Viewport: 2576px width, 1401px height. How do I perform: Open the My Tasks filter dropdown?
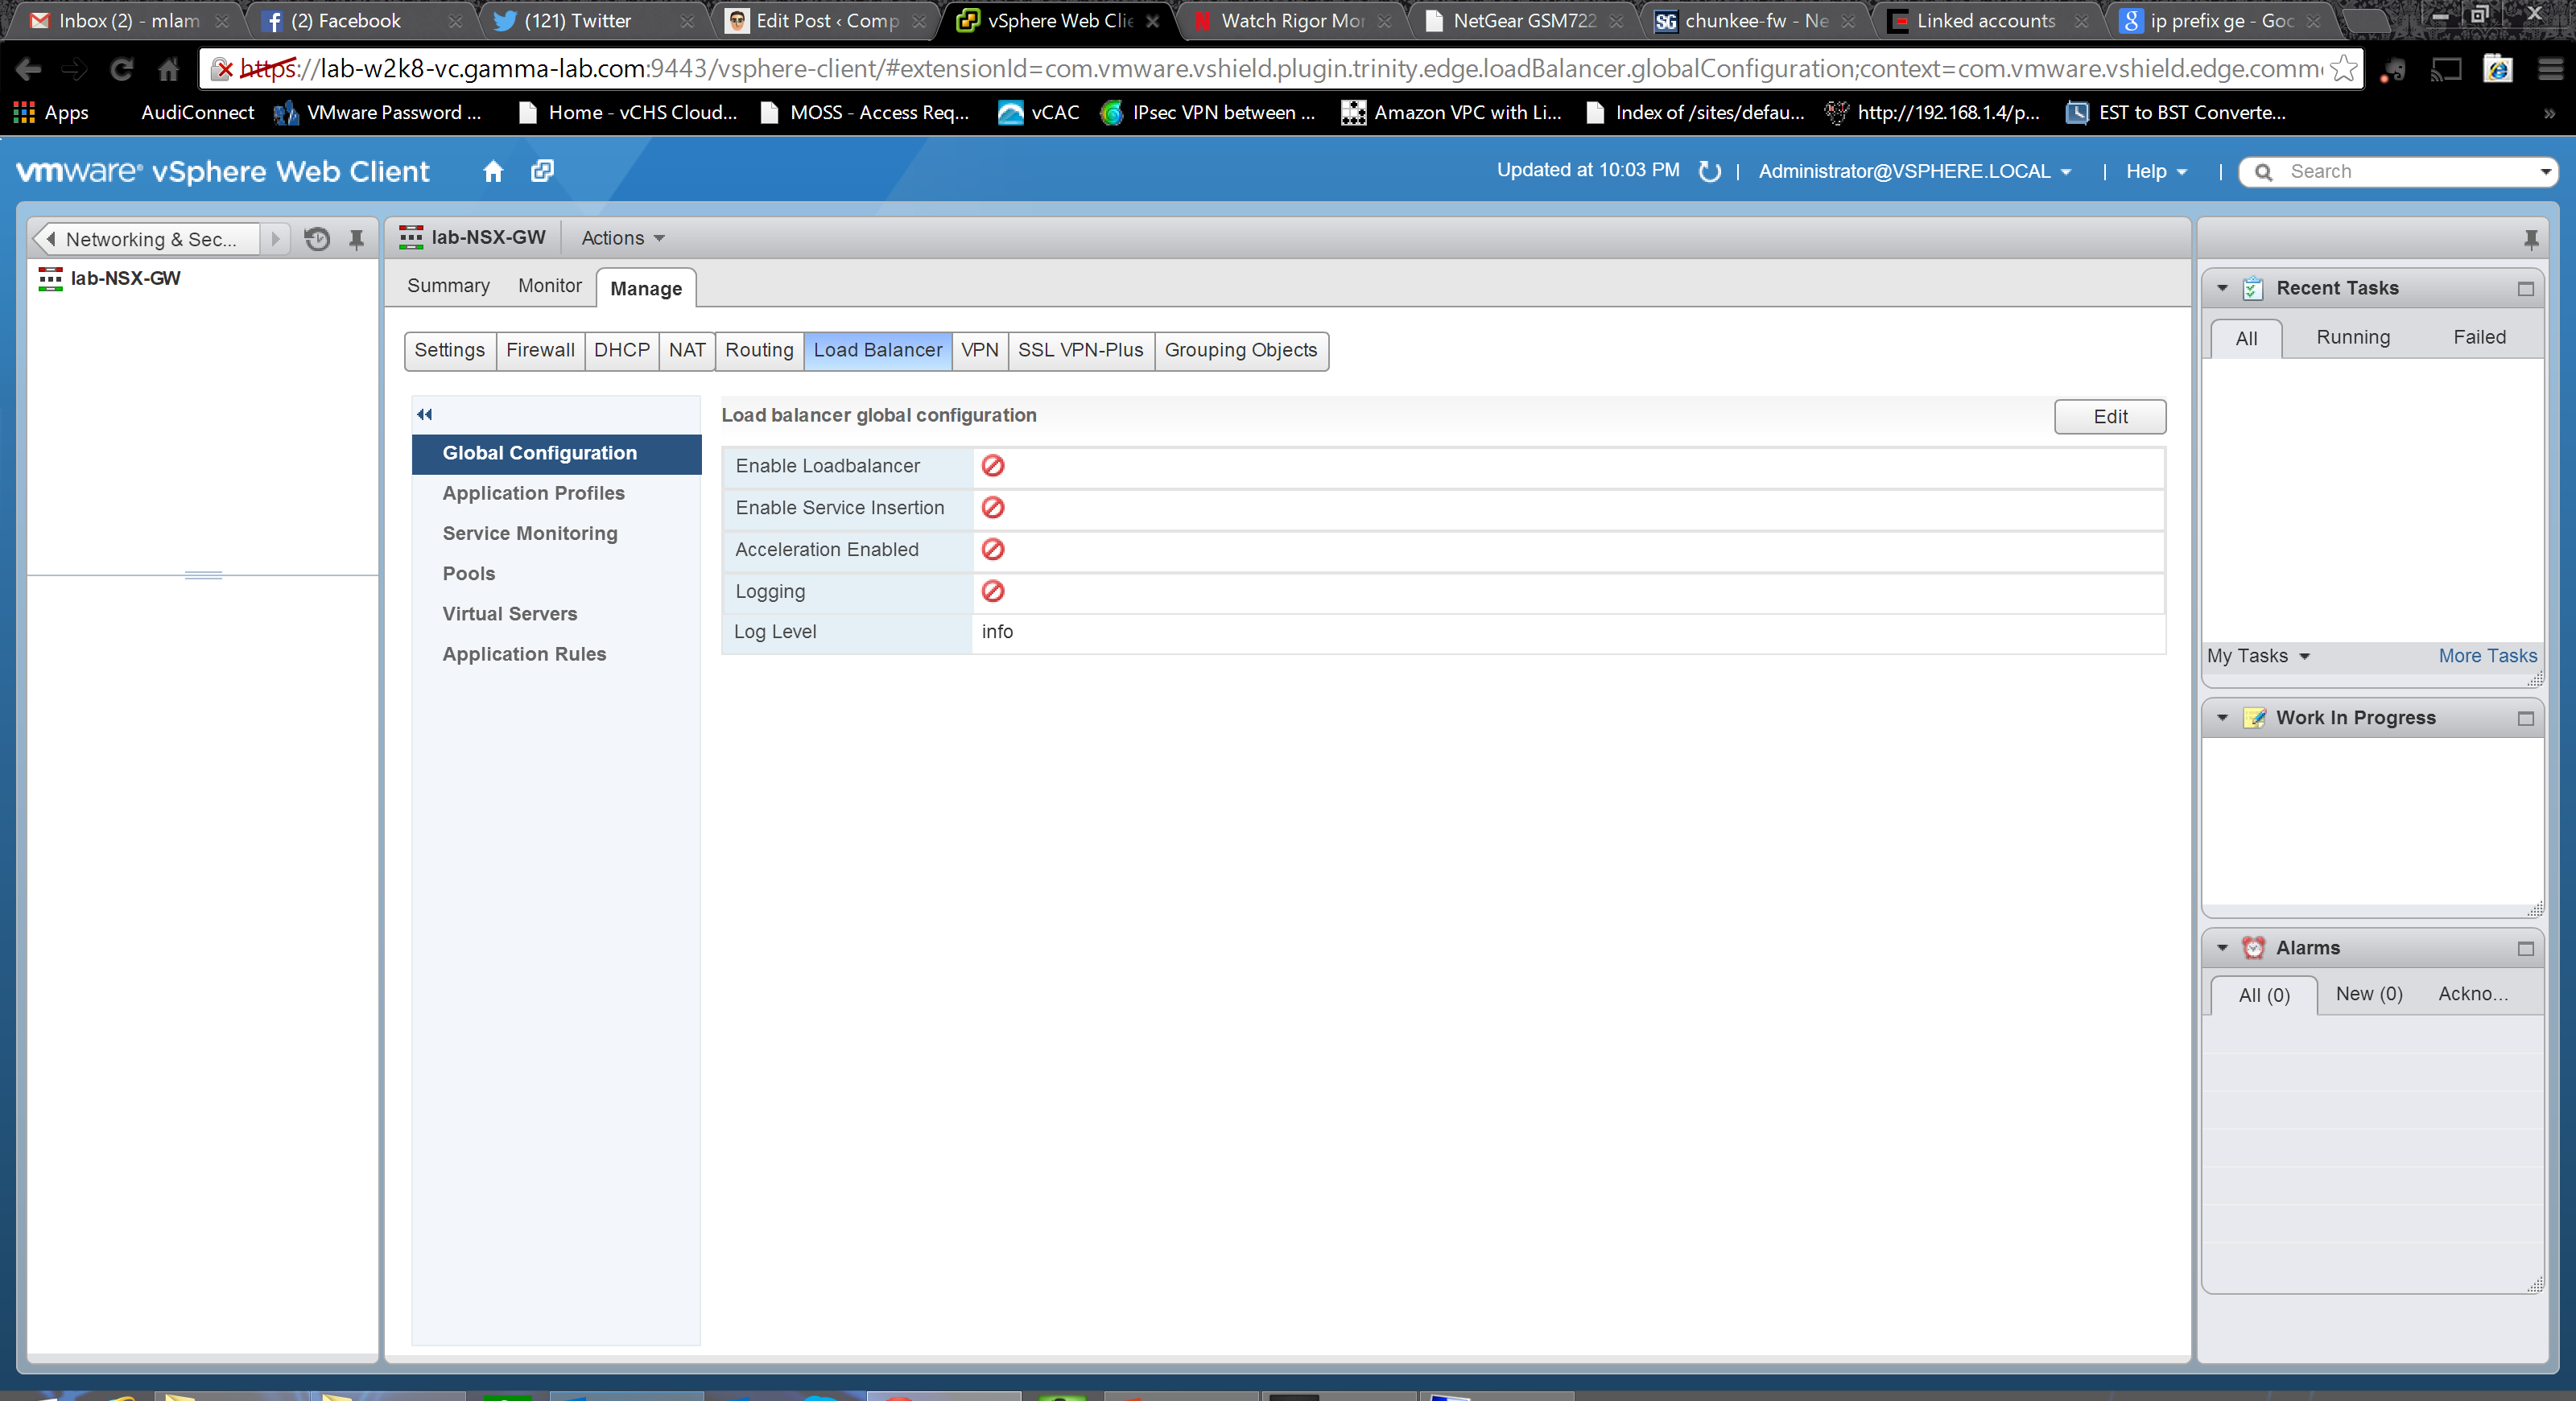pos(2257,656)
